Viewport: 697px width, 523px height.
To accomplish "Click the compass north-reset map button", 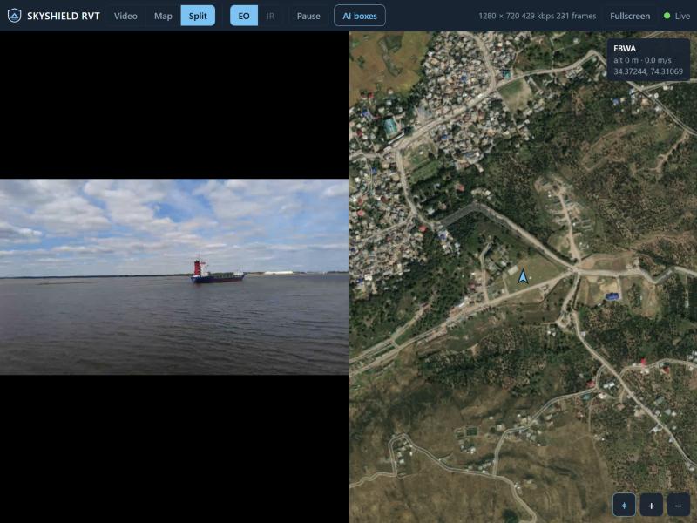I will (x=624, y=506).
